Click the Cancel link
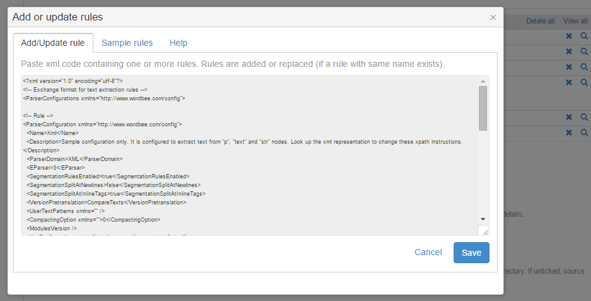 point(428,252)
